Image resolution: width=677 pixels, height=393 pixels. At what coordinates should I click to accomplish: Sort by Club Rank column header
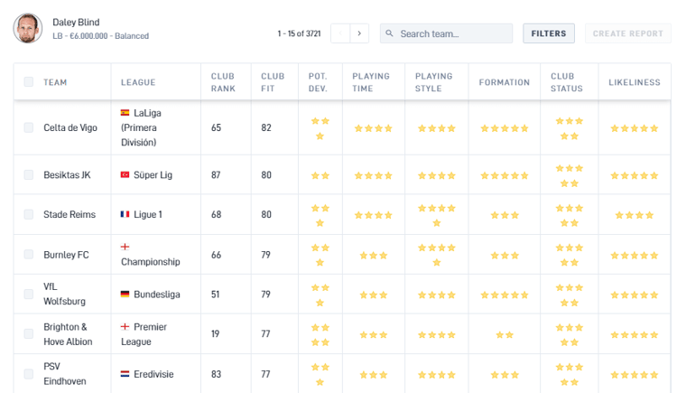click(x=222, y=82)
